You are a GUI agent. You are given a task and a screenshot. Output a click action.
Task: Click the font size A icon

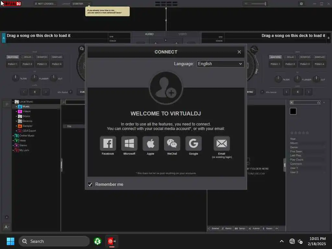pyautogui.click(x=6, y=227)
